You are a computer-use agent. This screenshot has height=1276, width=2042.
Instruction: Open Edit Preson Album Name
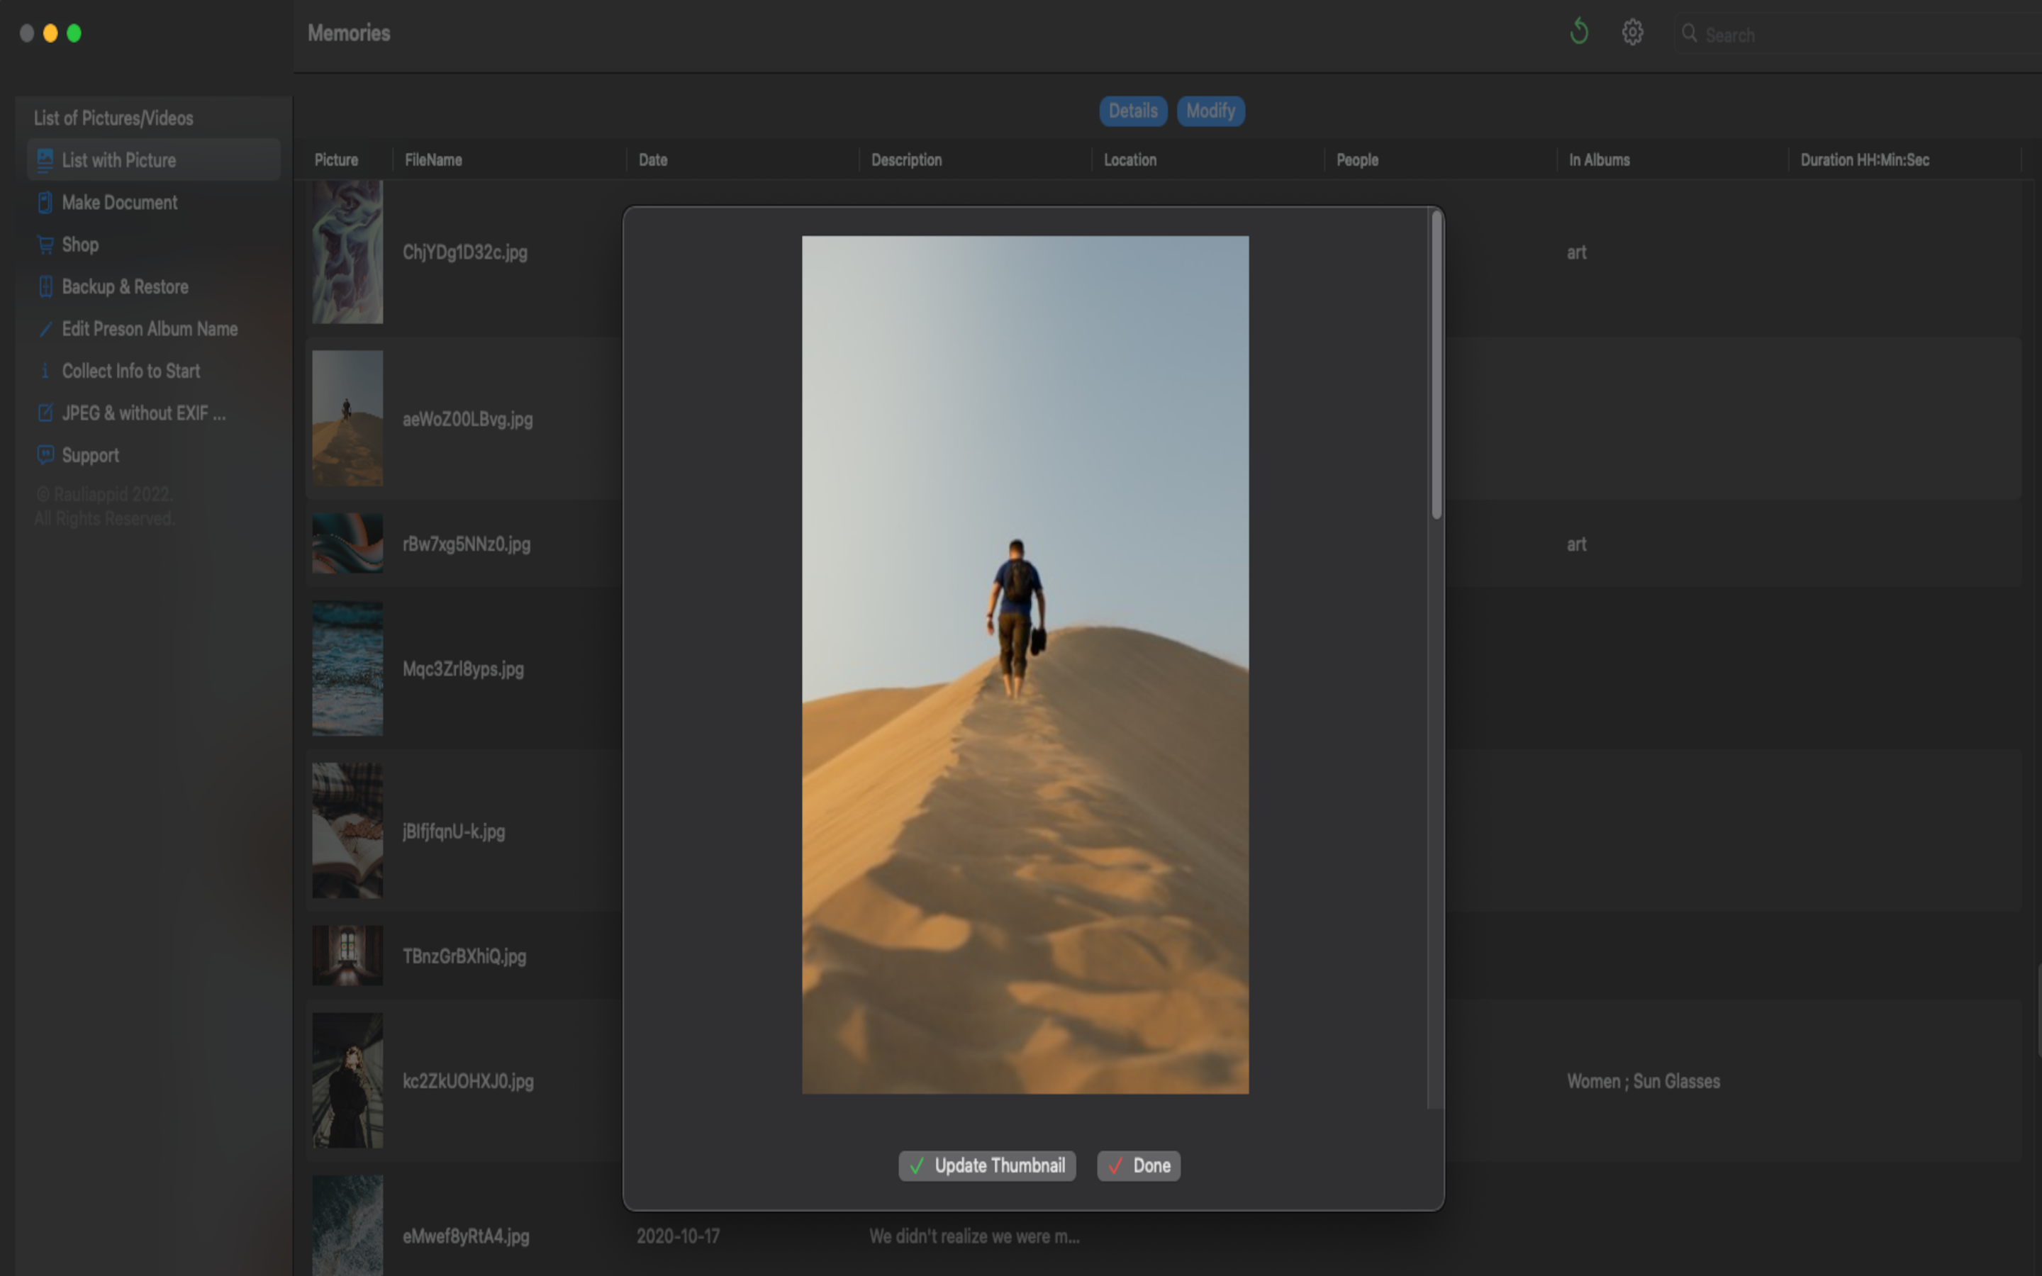pyautogui.click(x=154, y=329)
